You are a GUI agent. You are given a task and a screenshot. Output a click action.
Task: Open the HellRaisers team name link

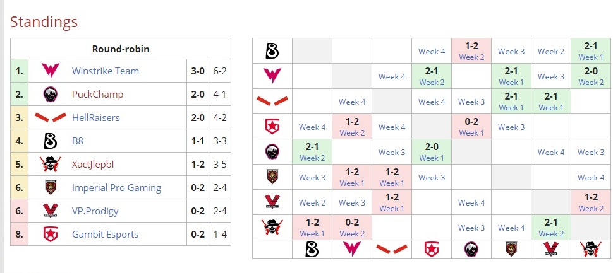pyautogui.click(x=95, y=118)
